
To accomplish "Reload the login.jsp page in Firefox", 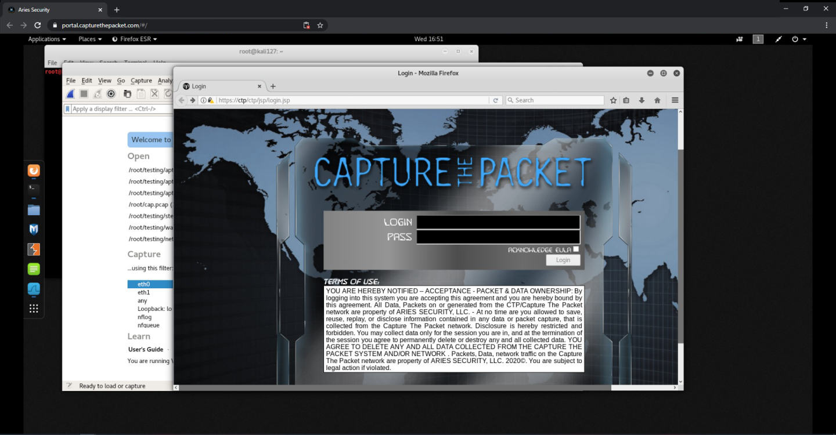I will [496, 100].
